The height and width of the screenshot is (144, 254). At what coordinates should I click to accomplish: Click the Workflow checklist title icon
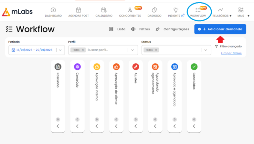click(9, 29)
